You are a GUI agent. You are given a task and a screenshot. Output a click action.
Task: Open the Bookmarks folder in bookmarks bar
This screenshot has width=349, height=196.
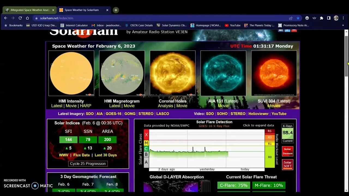pyautogui.click(x=13, y=25)
